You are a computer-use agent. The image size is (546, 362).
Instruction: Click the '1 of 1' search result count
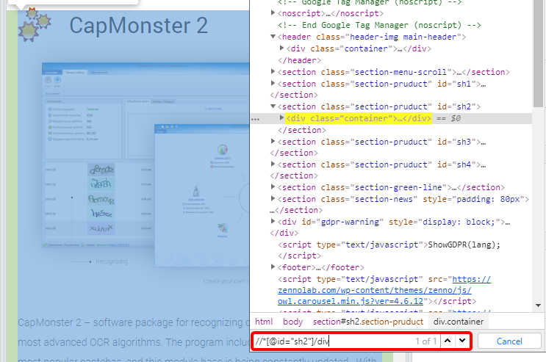coord(425,341)
